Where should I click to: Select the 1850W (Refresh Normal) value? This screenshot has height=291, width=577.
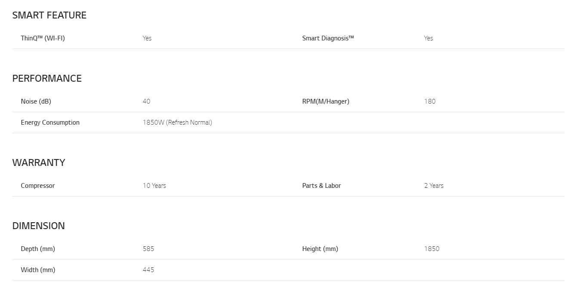coord(177,123)
